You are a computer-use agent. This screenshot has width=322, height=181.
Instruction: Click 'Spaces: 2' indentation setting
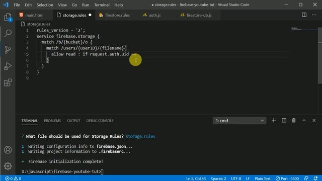218,178
